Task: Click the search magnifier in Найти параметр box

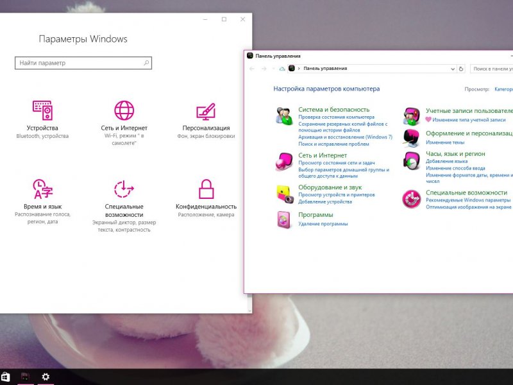Action: click(x=146, y=63)
